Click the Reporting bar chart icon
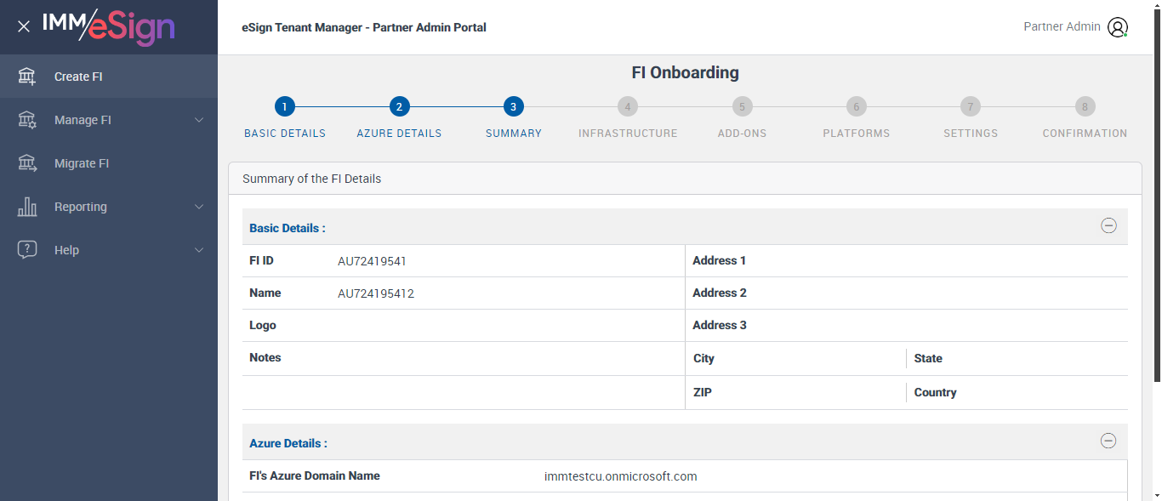The width and height of the screenshot is (1162, 501). point(27,207)
